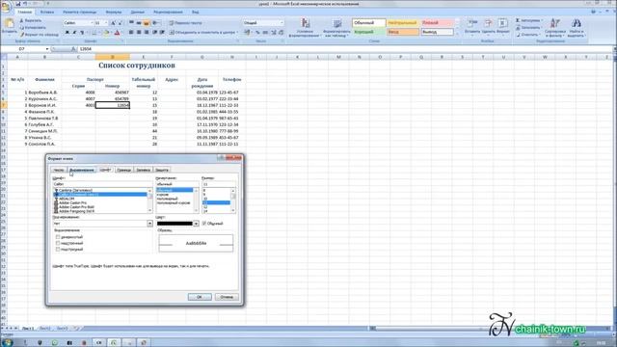Open Merge and Center dropdown arrow
This screenshot has width=617, height=347.
click(x=236, y=32)
